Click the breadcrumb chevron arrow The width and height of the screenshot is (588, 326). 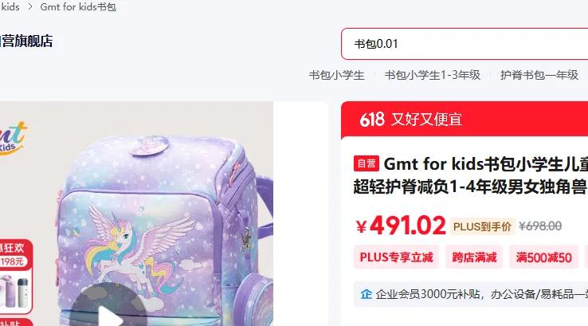tap(30, 6)
